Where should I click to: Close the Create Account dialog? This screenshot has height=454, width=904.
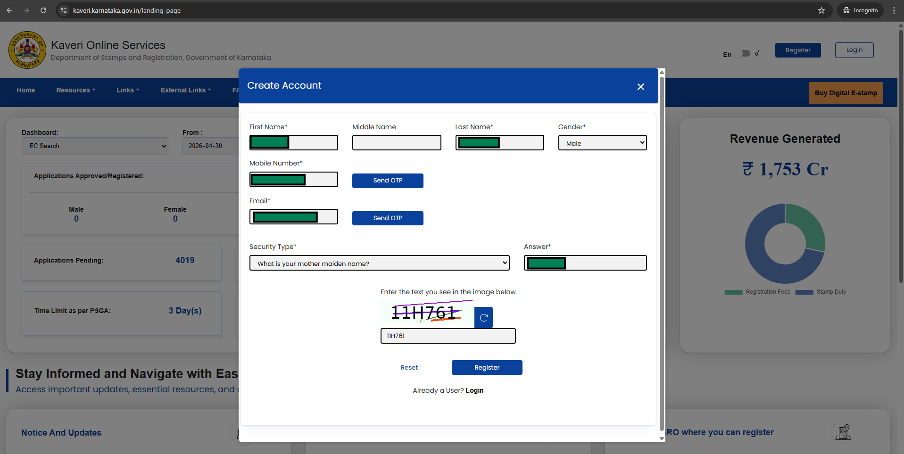pos(640,87)
